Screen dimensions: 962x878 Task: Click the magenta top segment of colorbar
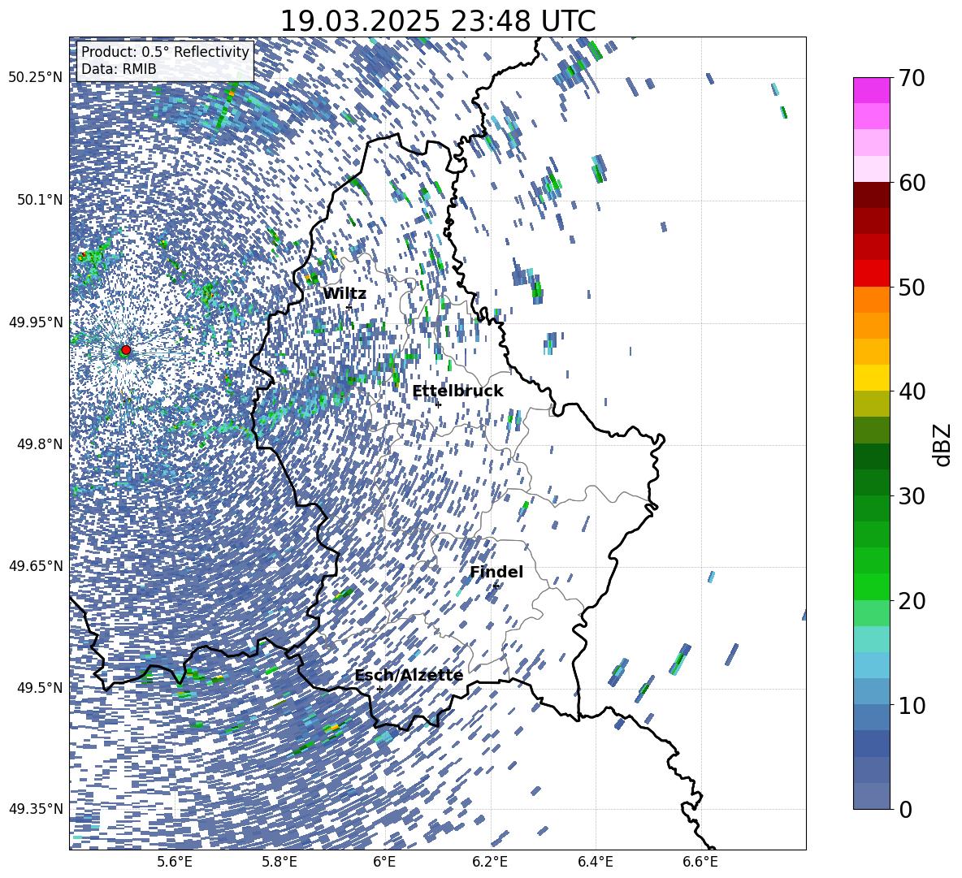[x=872, y=90]
